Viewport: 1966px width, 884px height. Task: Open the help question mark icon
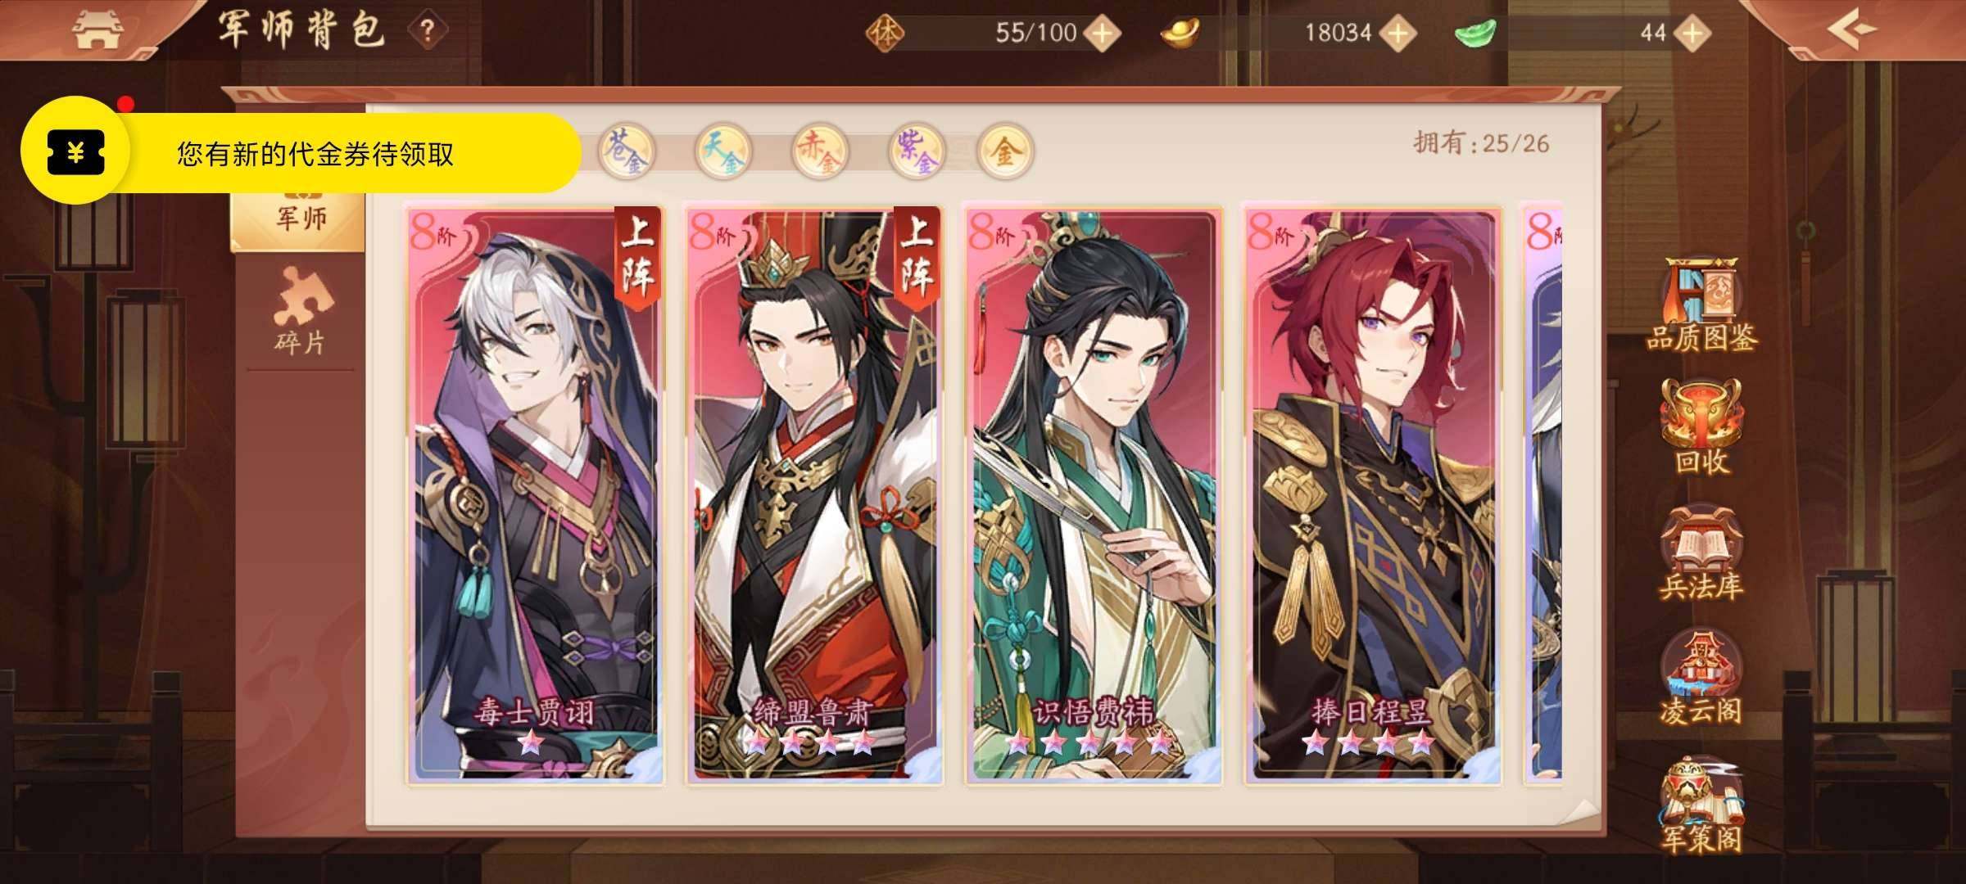pos(427,31)
